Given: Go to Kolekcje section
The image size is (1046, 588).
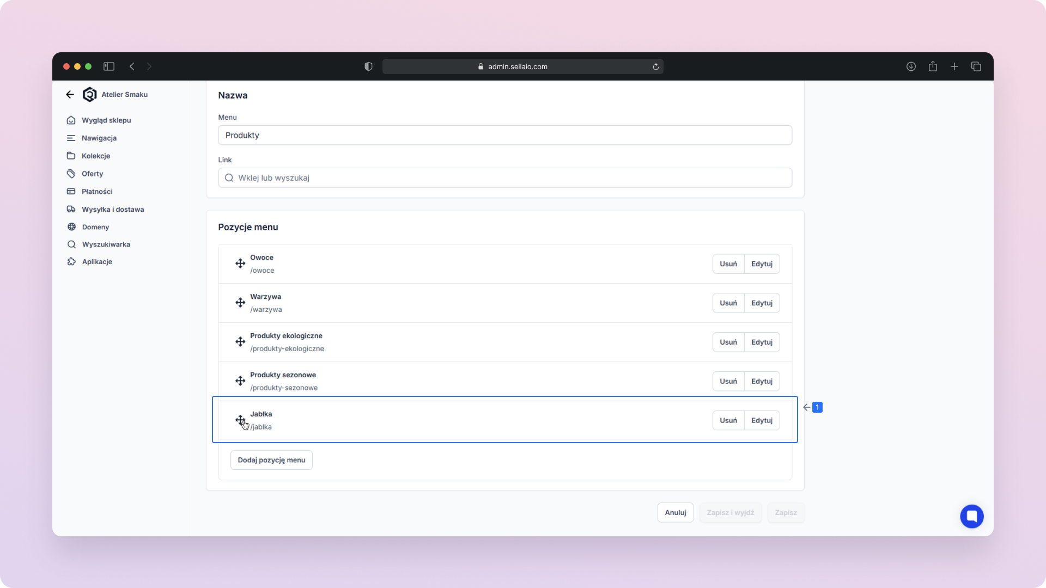Looking at the screenshot, I should (96, 156).
